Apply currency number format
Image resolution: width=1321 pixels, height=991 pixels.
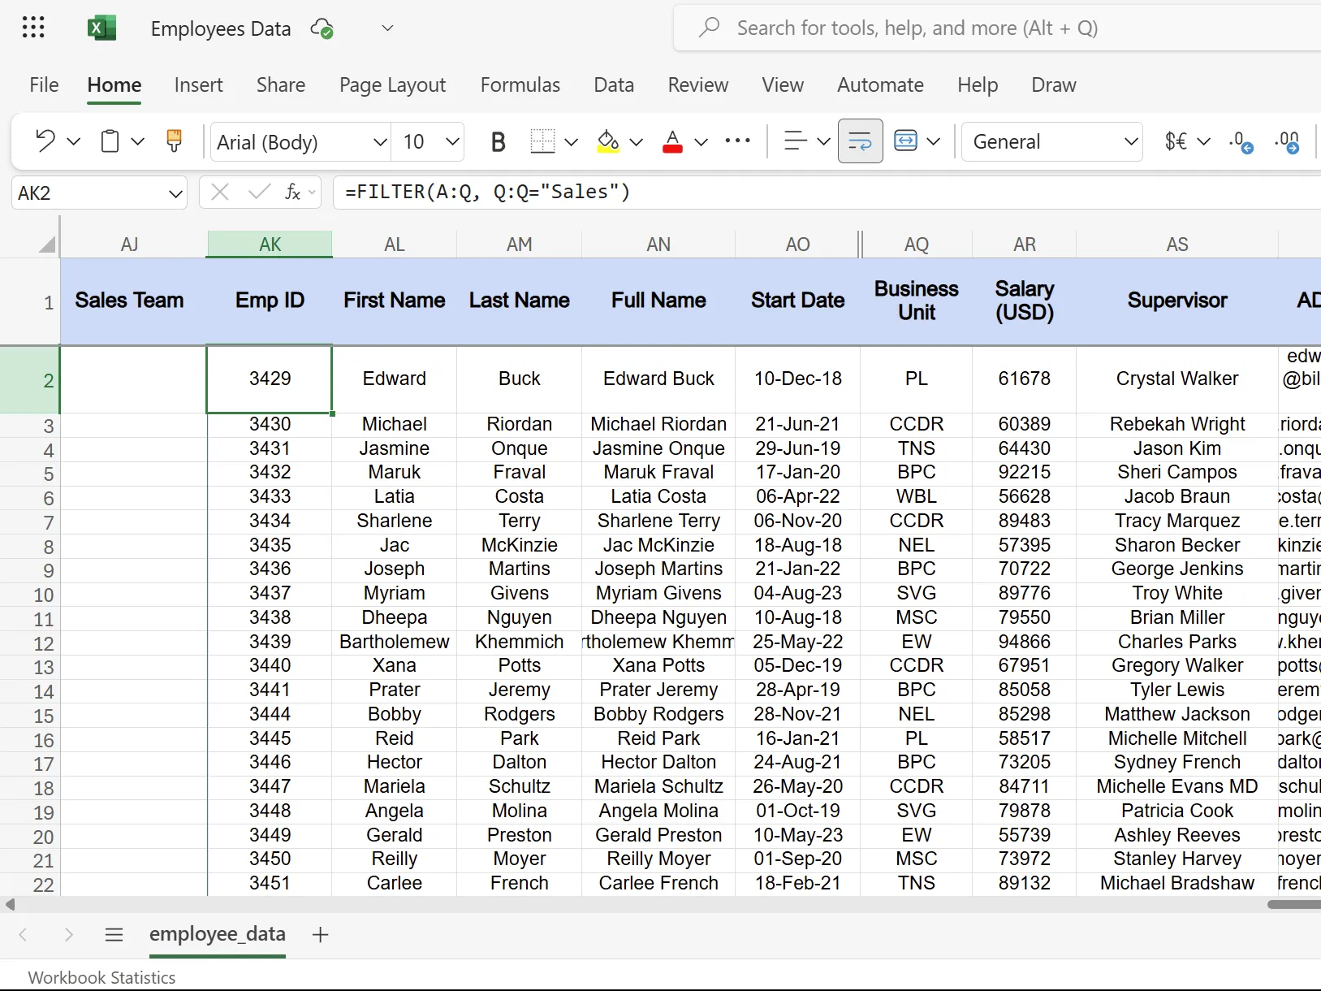tap(1175, 141)
